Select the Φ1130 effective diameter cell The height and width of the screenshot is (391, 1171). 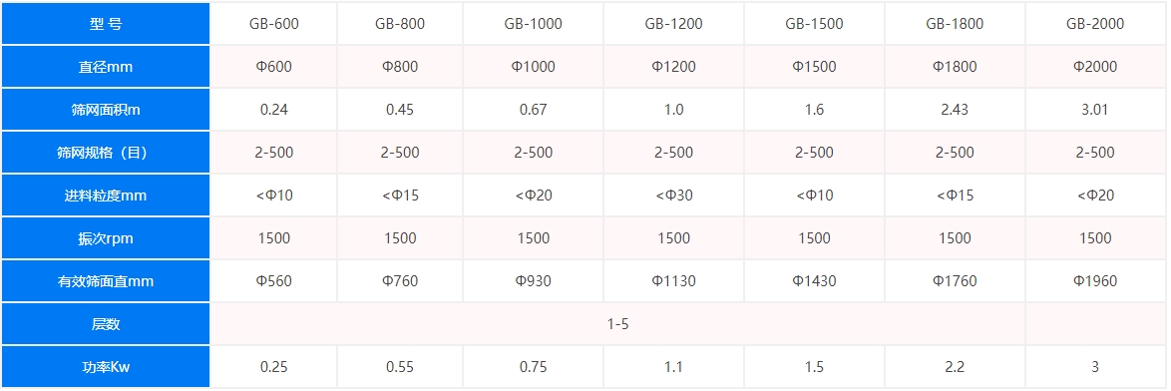pyautogui.click(x=673, y=282)
